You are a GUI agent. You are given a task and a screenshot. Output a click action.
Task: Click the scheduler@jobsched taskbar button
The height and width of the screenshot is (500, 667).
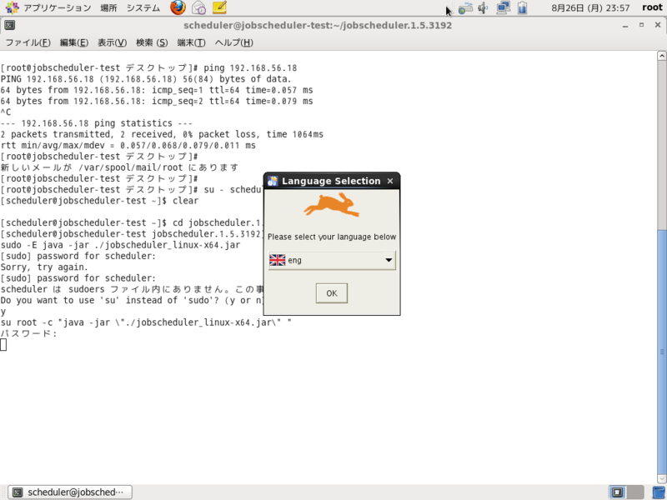70,492
